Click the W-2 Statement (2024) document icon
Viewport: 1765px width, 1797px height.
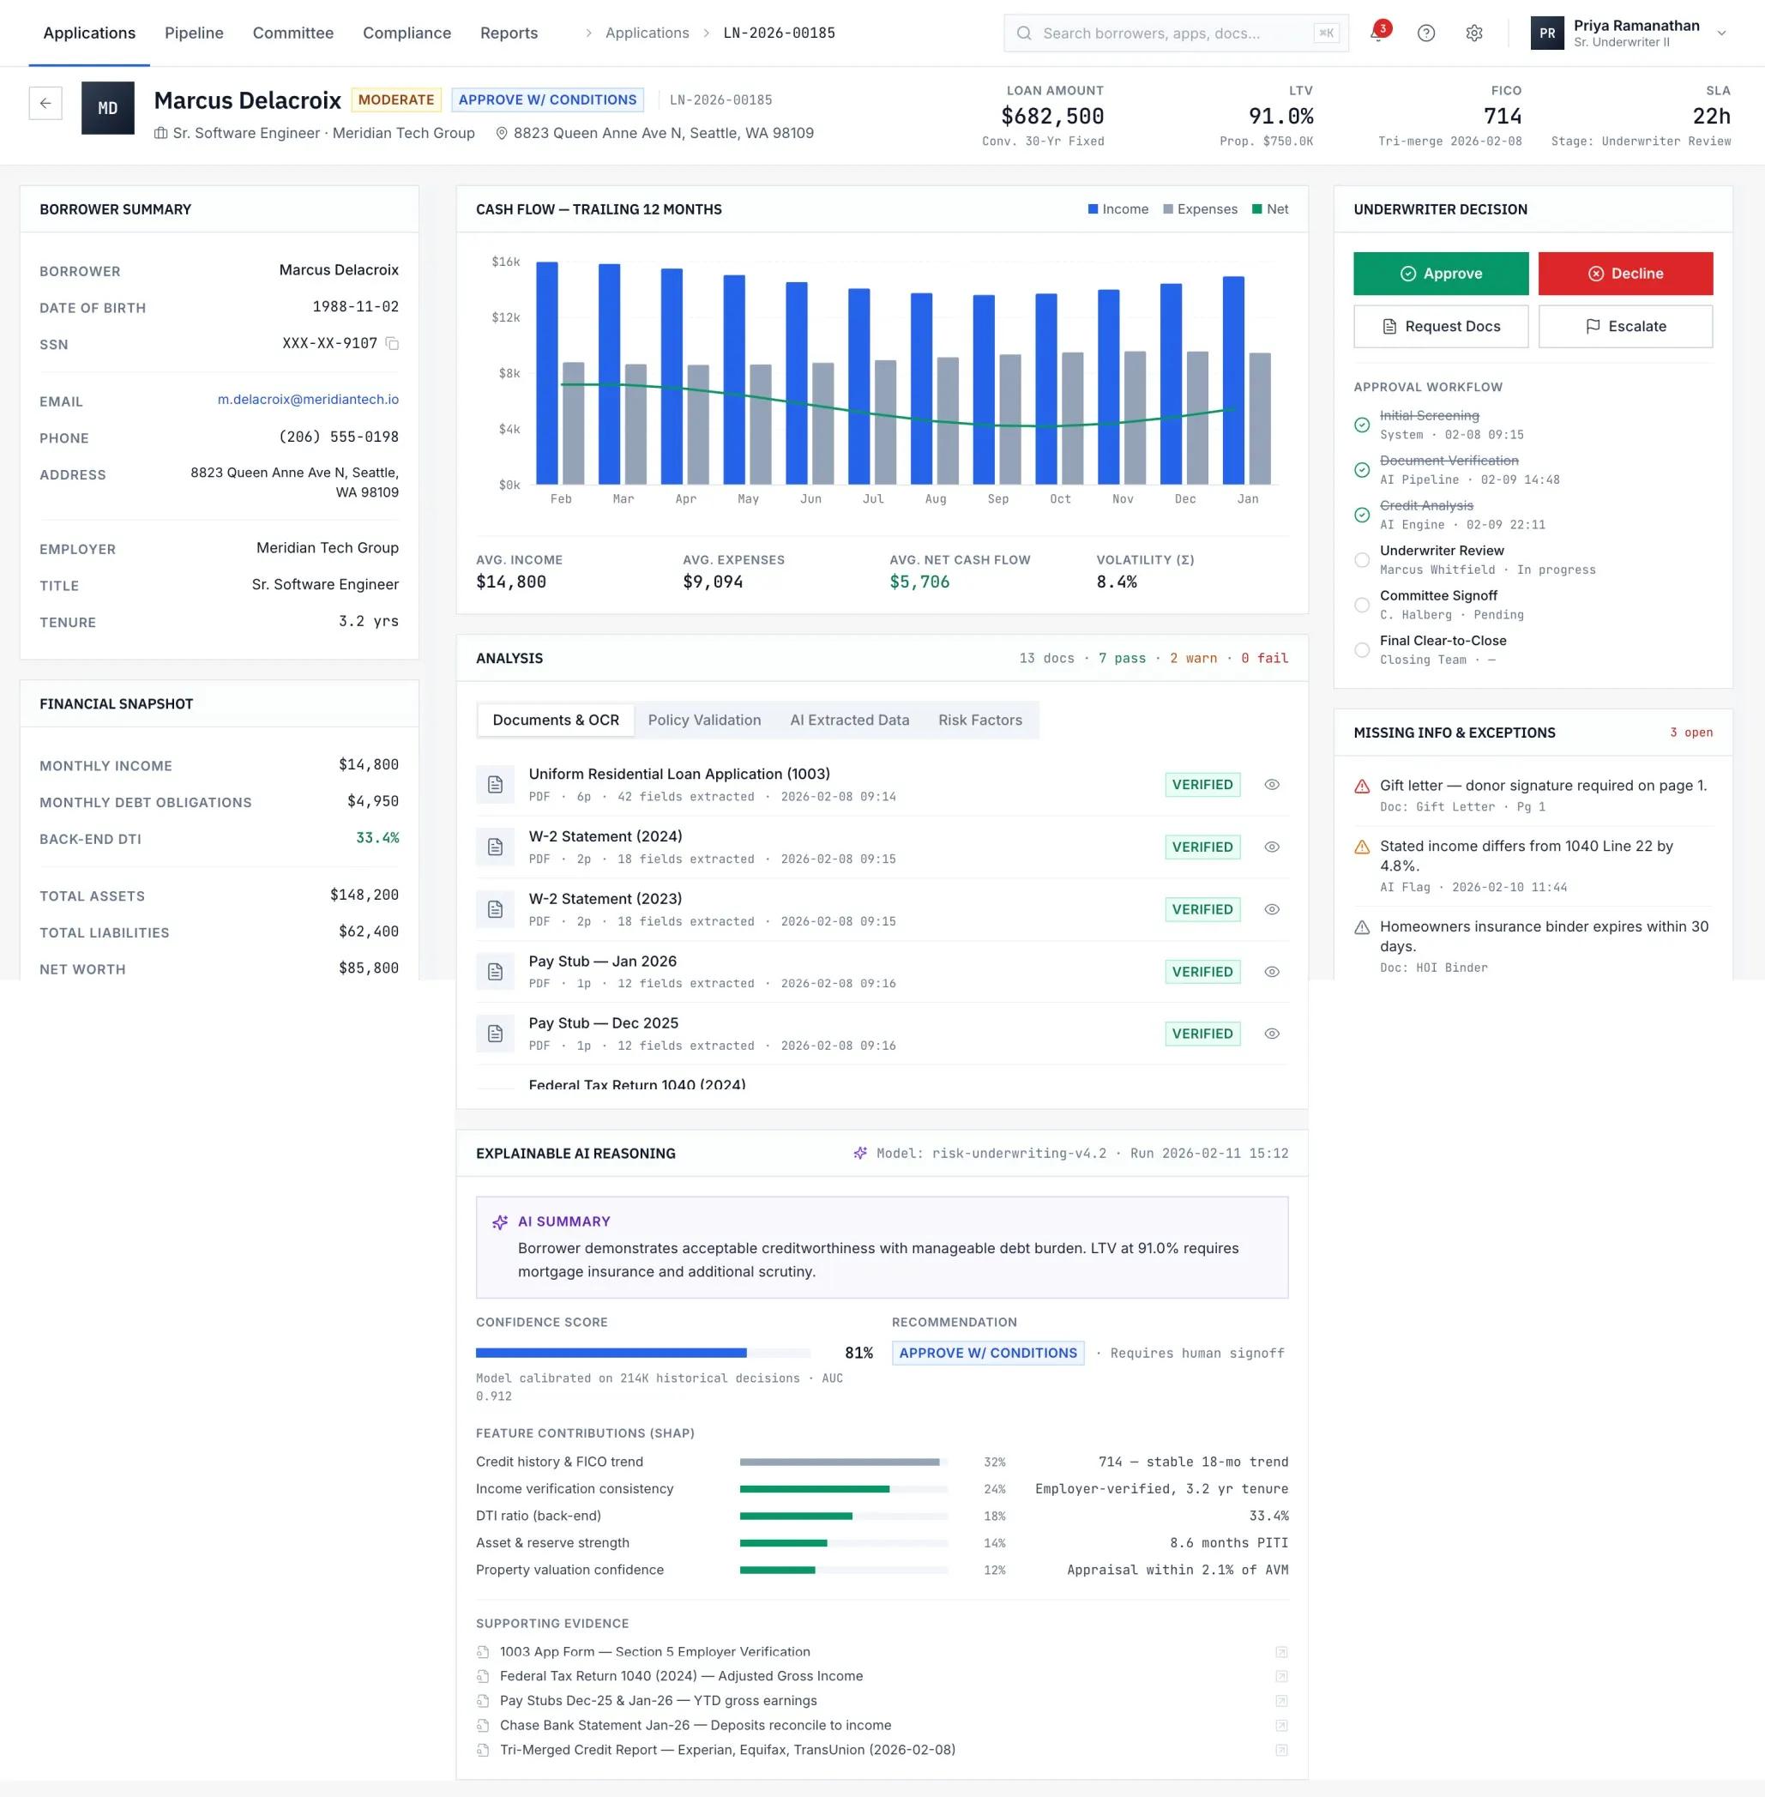click(x=495, y=847)
